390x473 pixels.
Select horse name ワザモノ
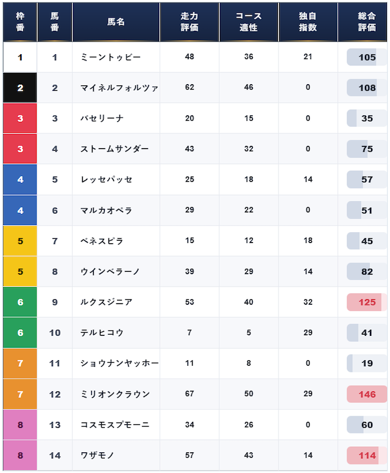pos(97,455)
